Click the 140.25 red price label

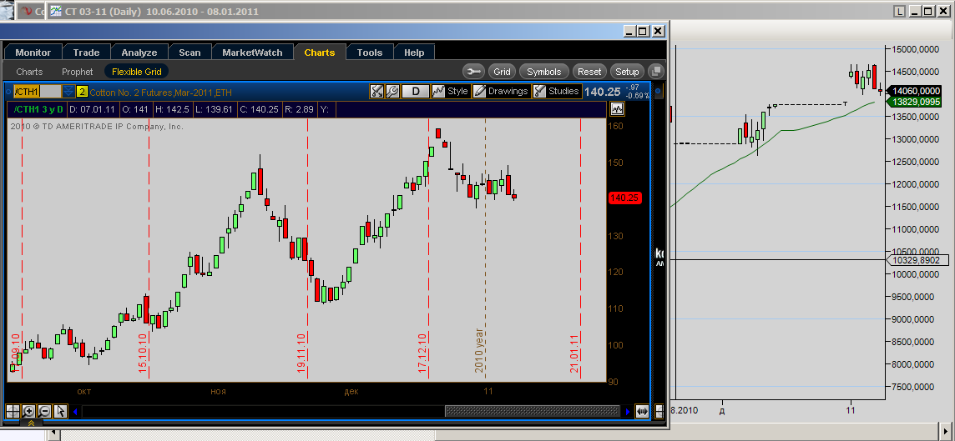(624, 198)
